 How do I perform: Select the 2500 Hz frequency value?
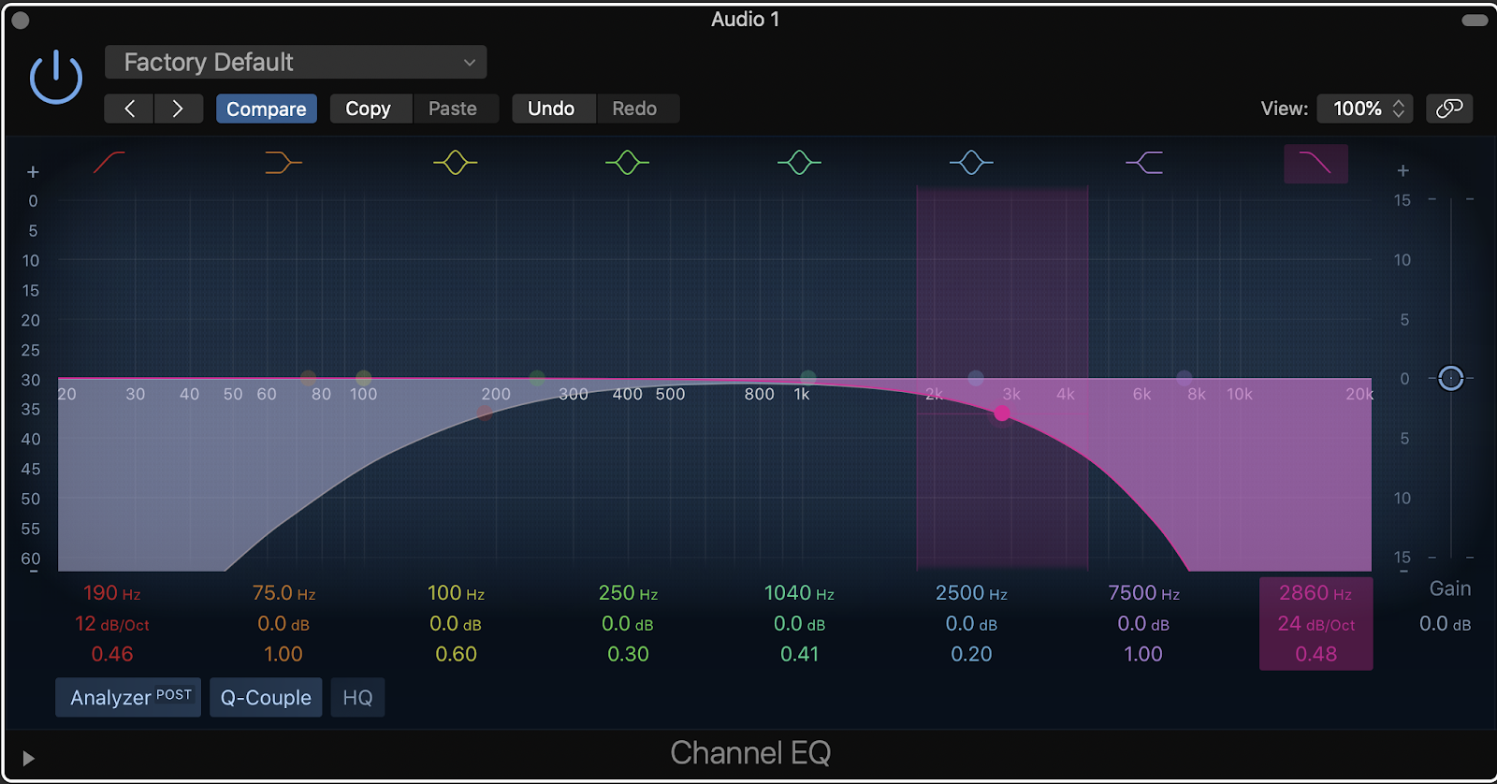971,593
